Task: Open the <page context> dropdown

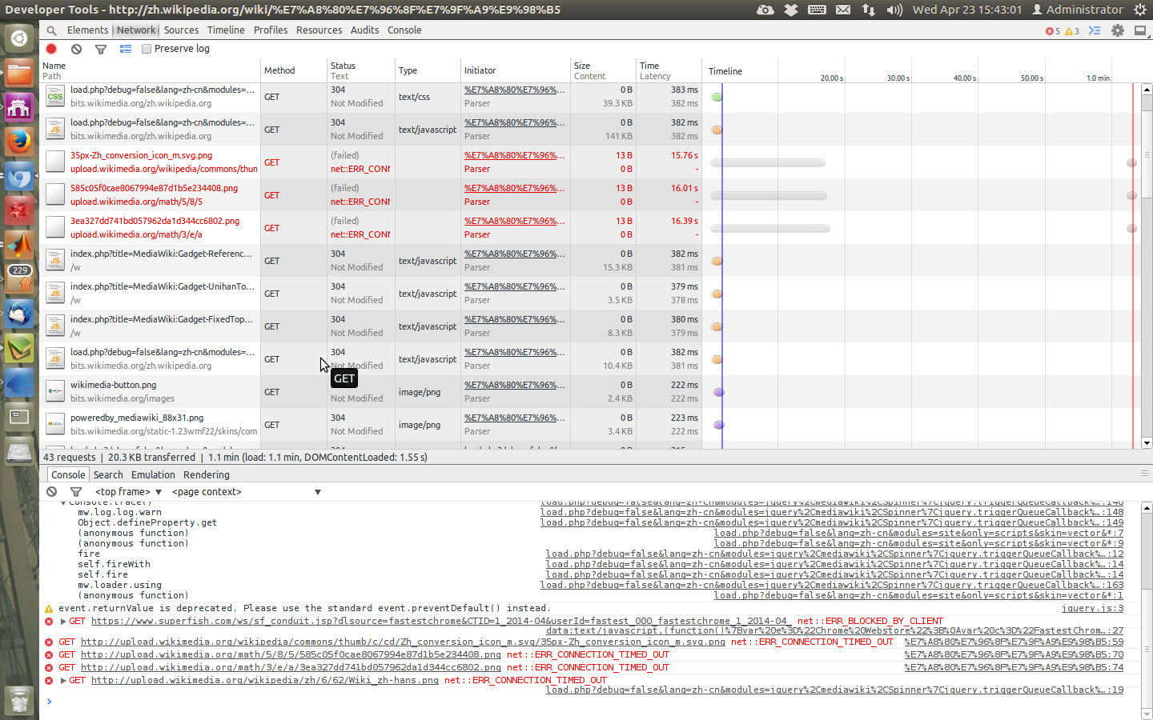Action: (x=247, y=492)
